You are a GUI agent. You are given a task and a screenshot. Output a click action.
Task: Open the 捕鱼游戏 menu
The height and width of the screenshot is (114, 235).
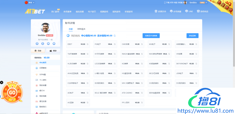click(116, 12)
